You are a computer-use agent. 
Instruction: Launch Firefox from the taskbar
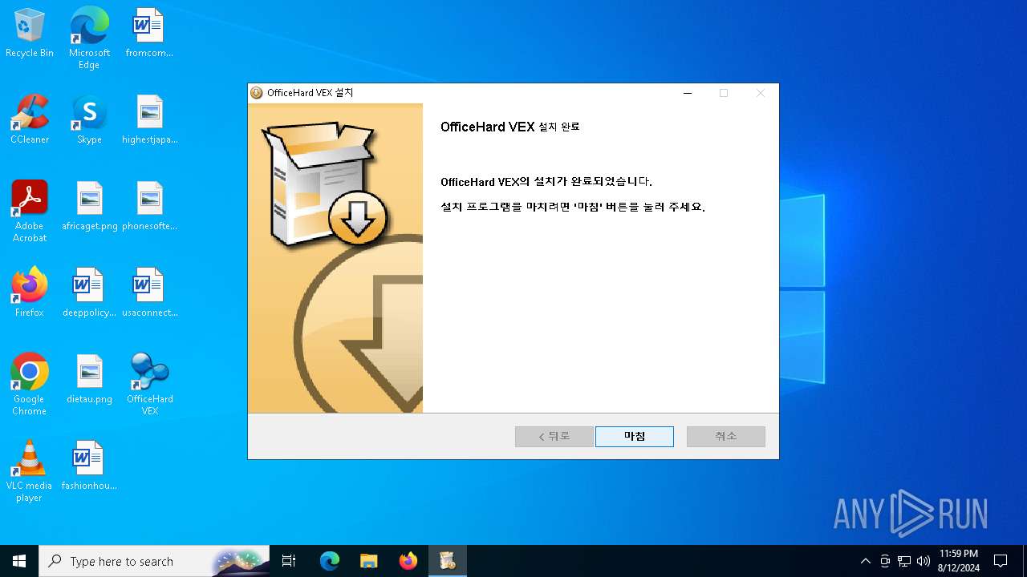[x=408, y=561]
